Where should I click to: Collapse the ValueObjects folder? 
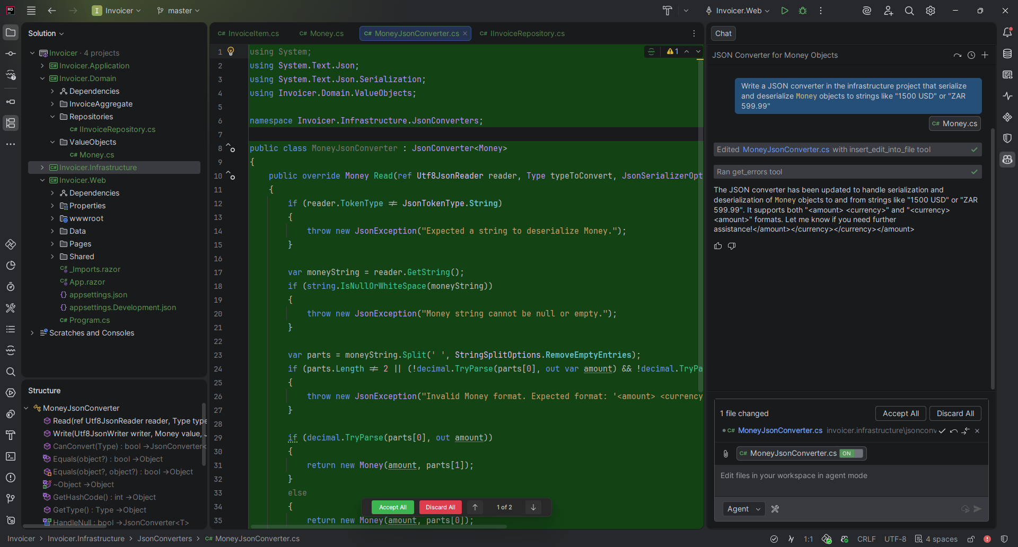[x=52, y=142]
